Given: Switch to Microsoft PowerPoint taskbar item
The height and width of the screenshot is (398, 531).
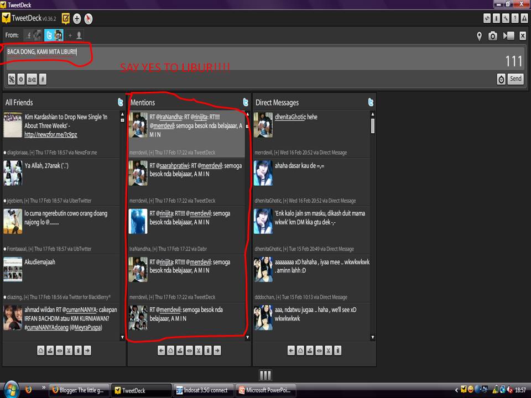Looking at the screenshot, I should 265,390.
